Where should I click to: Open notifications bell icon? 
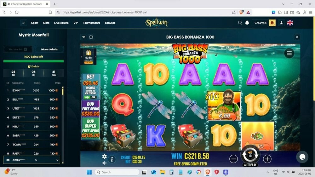(247, 23)
